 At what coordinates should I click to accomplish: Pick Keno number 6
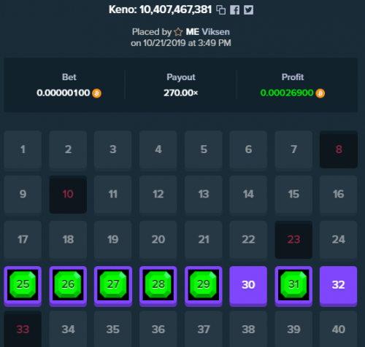[248, 149]
